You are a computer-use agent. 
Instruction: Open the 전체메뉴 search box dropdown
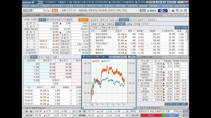(x=45, y=11)
